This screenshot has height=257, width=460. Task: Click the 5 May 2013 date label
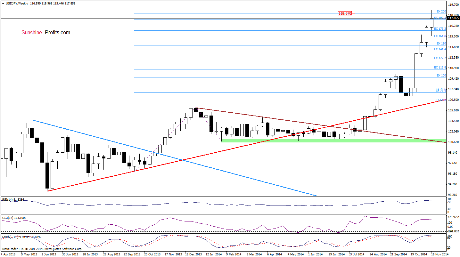pyautogui.click(x=29, y=255)
